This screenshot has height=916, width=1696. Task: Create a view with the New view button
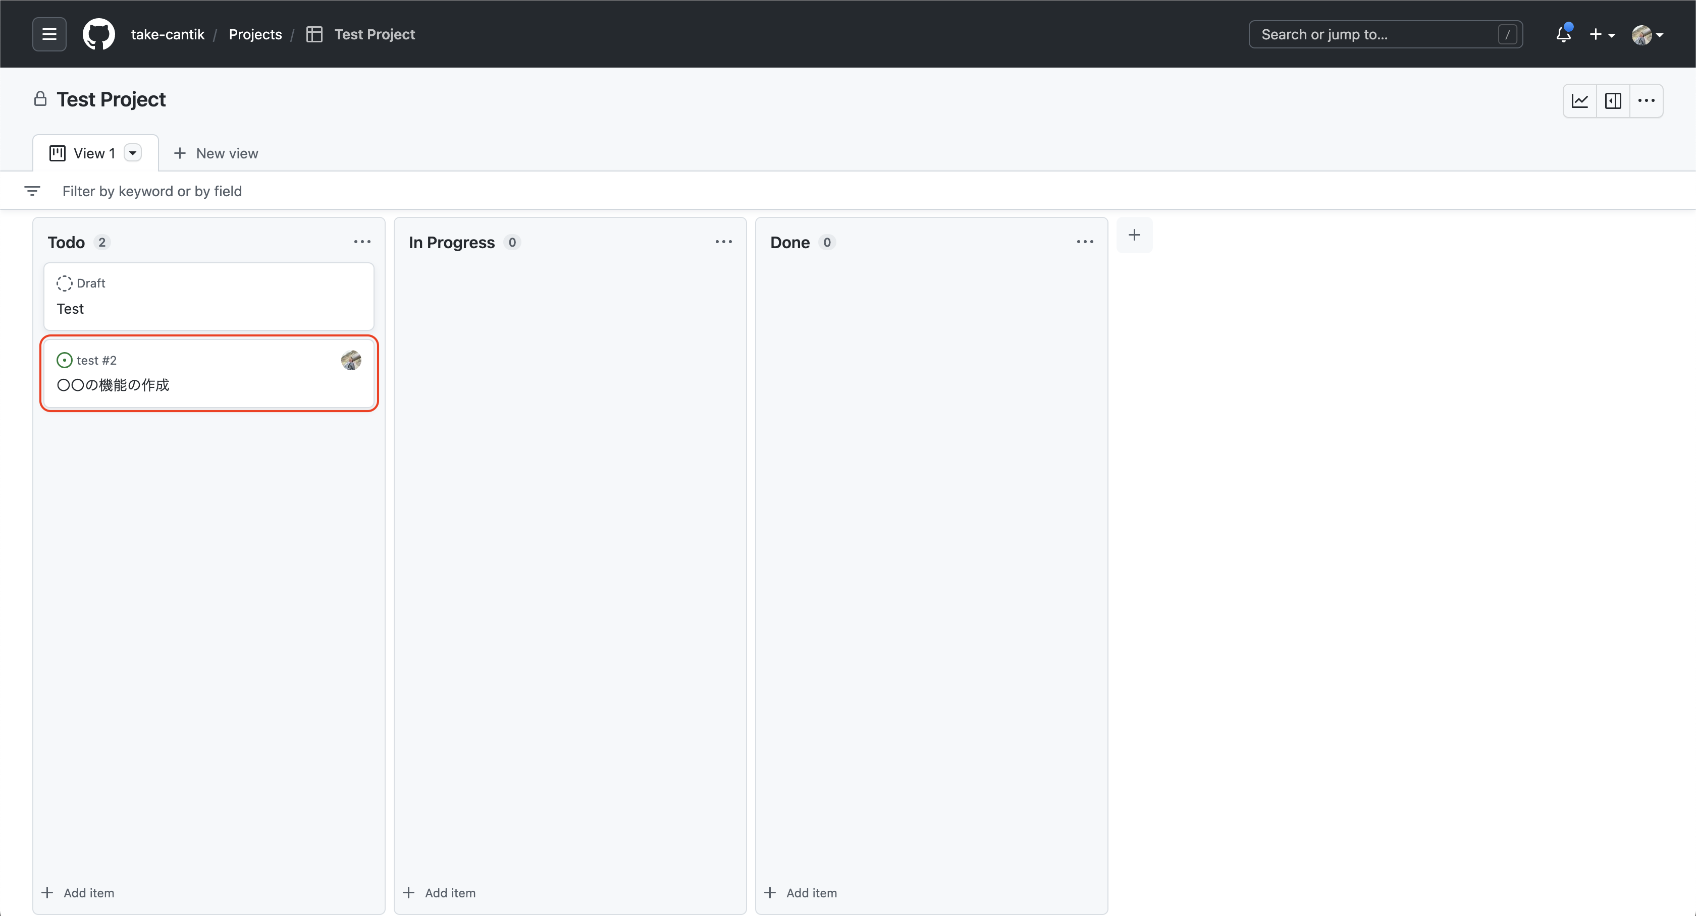pos(216,153)
